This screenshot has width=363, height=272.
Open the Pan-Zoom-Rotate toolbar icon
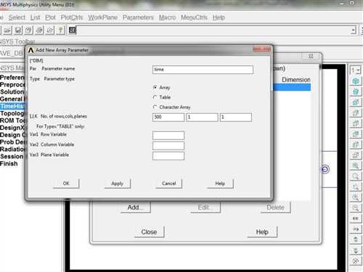28,30
